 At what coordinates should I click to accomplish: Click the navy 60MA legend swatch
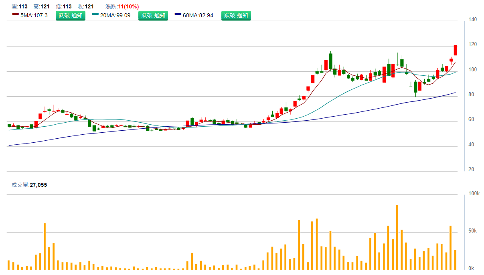(x=178, y=14)
